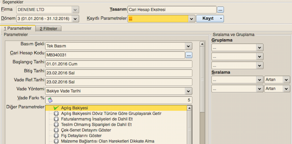Open the Cari Hesap Kodu lookup button
The width and height of the screenshot is (292, 144).
[x=189, y=55]
